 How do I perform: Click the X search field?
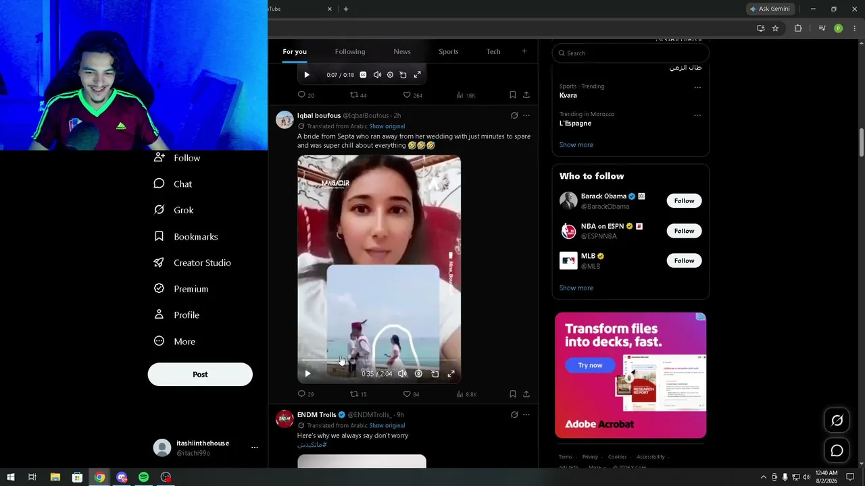[x=631, y=53]
